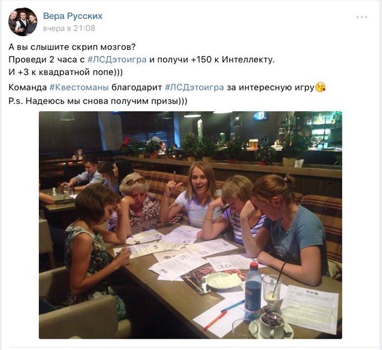Viewport: 382px width, 350px height.
Task: Click the kissing face emoji in the post
Action: coord(320,87)
